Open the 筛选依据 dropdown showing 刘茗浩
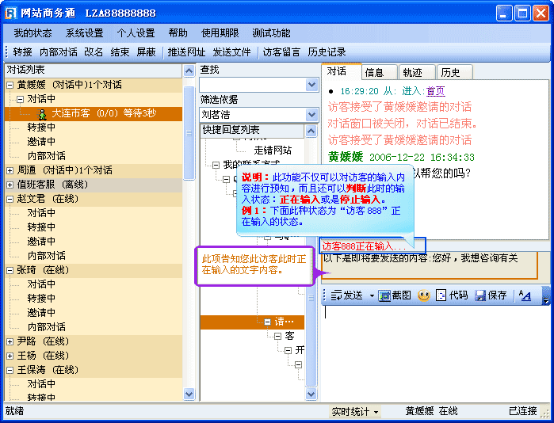The image size is (554, 423). [312, 114]
